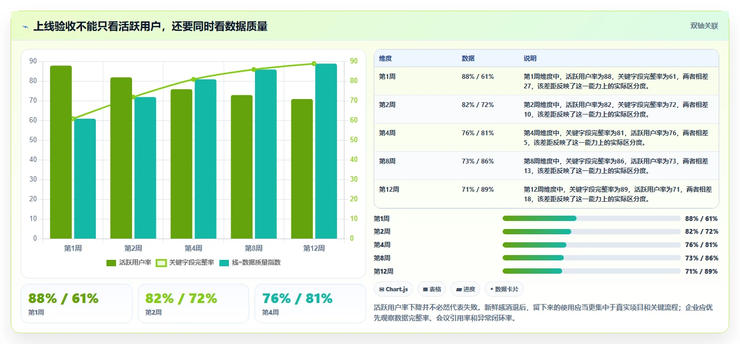This screenshot has width=740, height=344.
Task: Click the 第4周 progress bar
Action: coord(591,245)
